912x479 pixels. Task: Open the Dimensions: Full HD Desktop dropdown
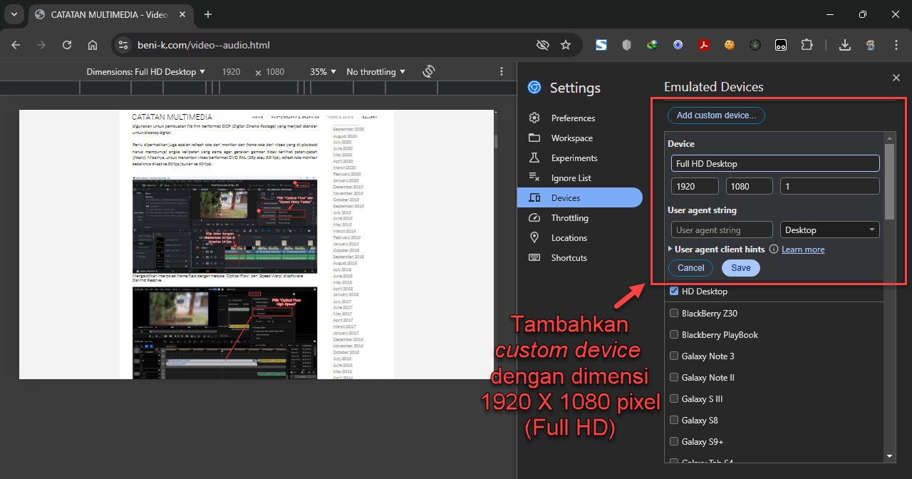146,72
